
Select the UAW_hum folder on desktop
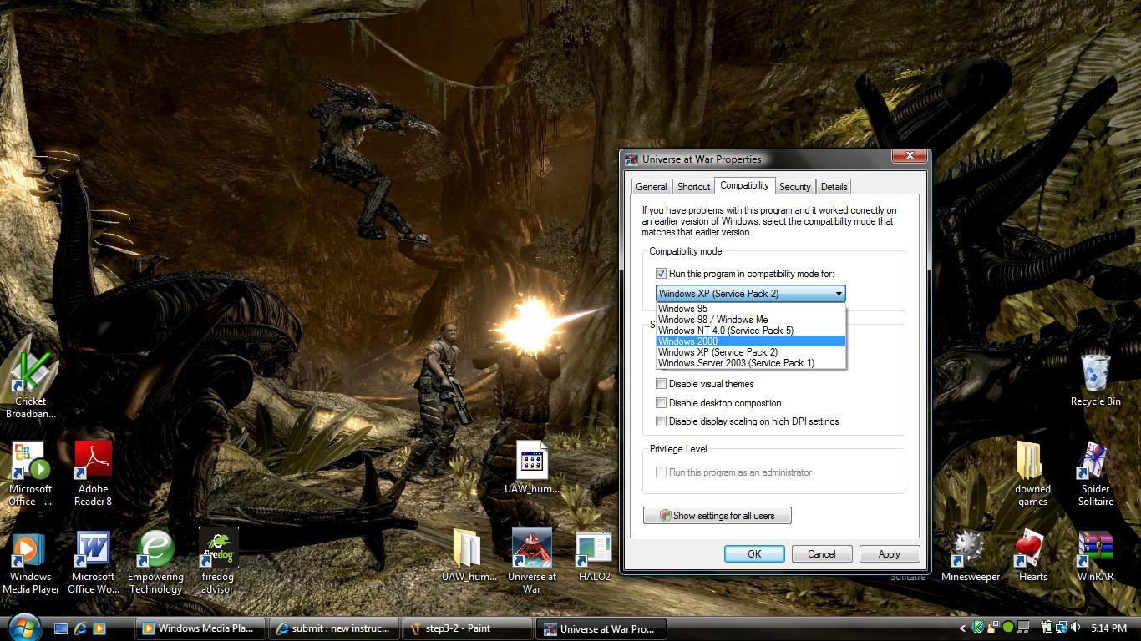click(x=469, y=555)
